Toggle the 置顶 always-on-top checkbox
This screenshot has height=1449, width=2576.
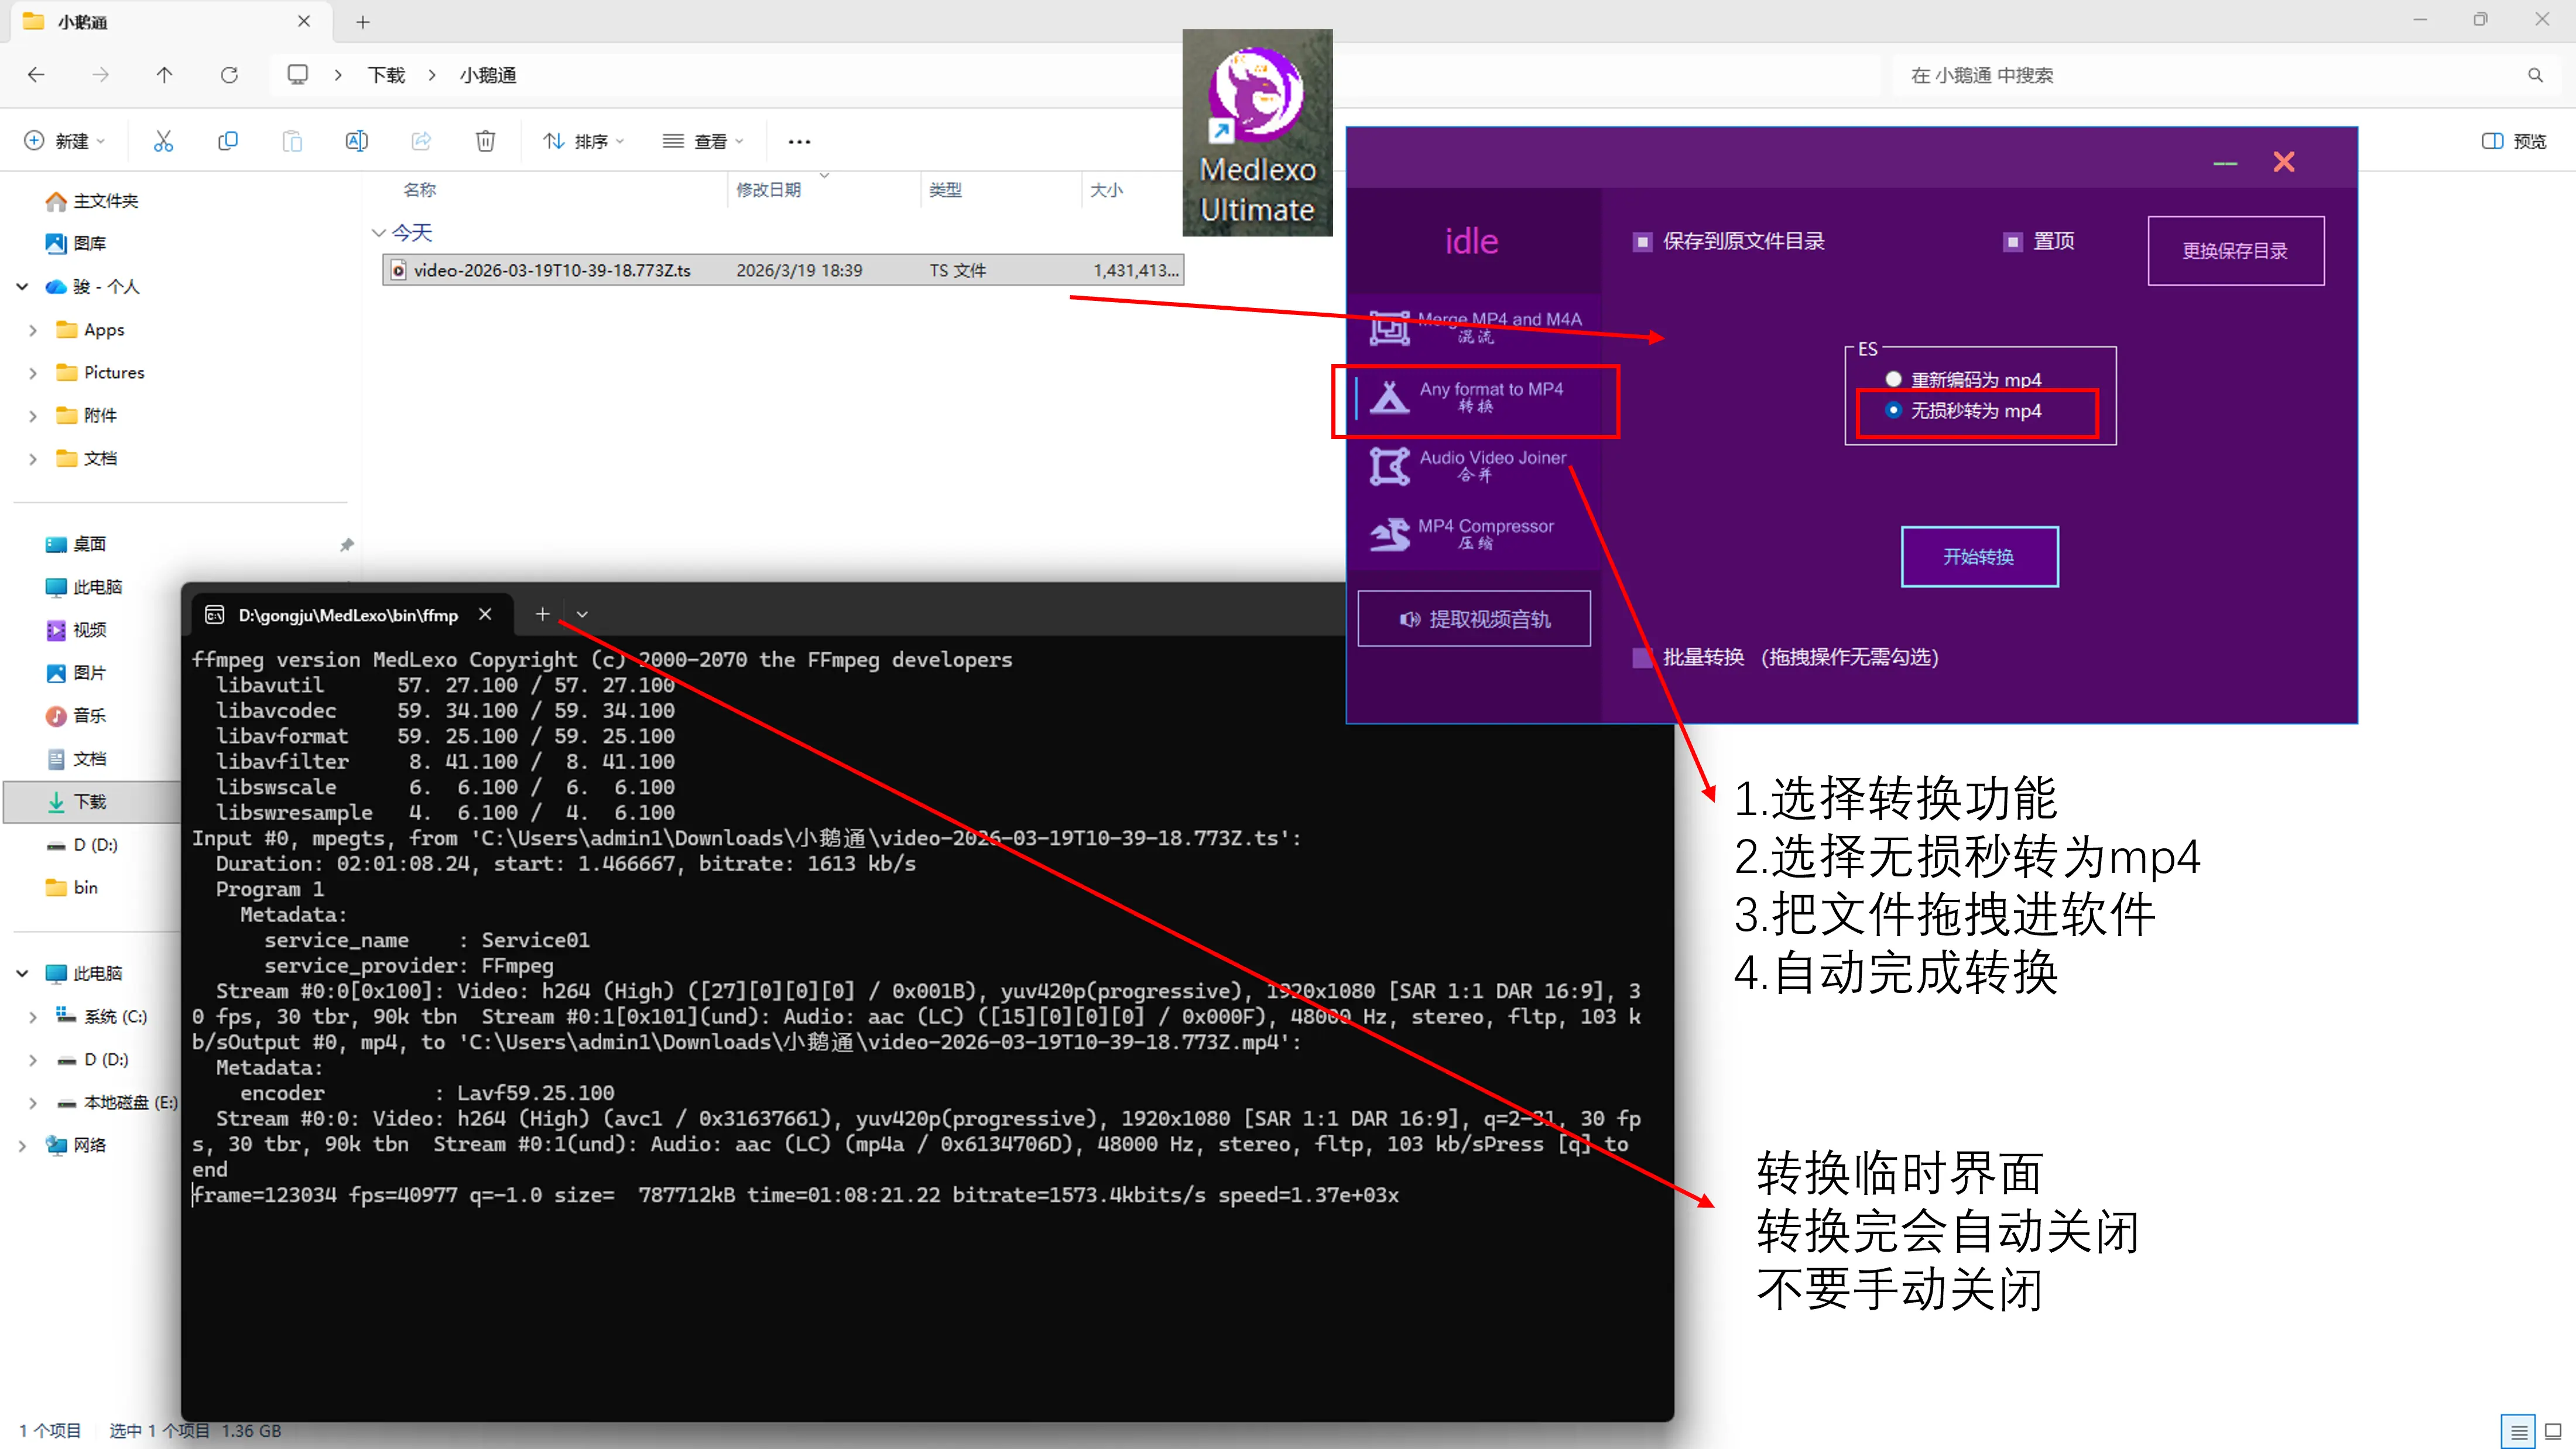(x=2013, y=242)
